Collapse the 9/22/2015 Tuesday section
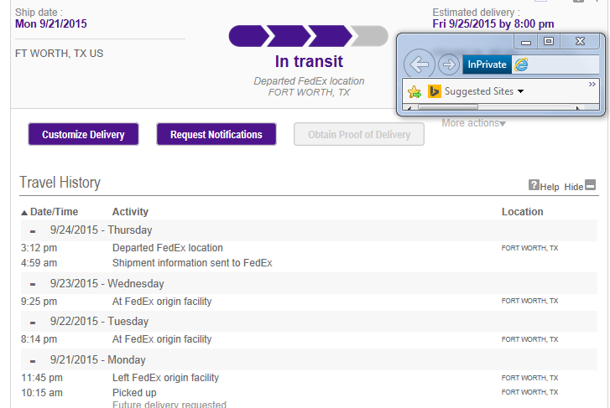 point(33,323)
